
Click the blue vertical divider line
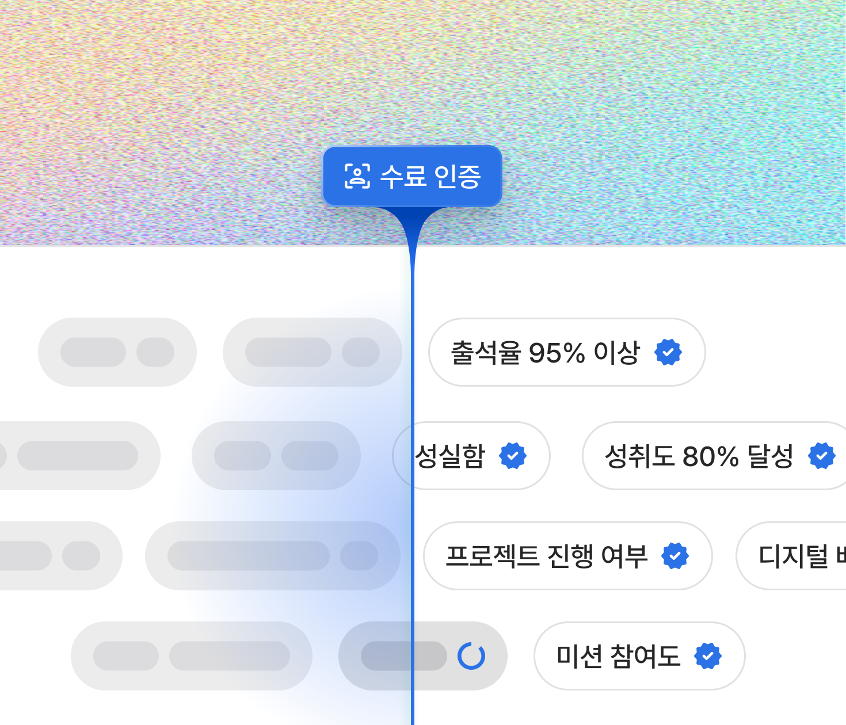pos(413,403)
